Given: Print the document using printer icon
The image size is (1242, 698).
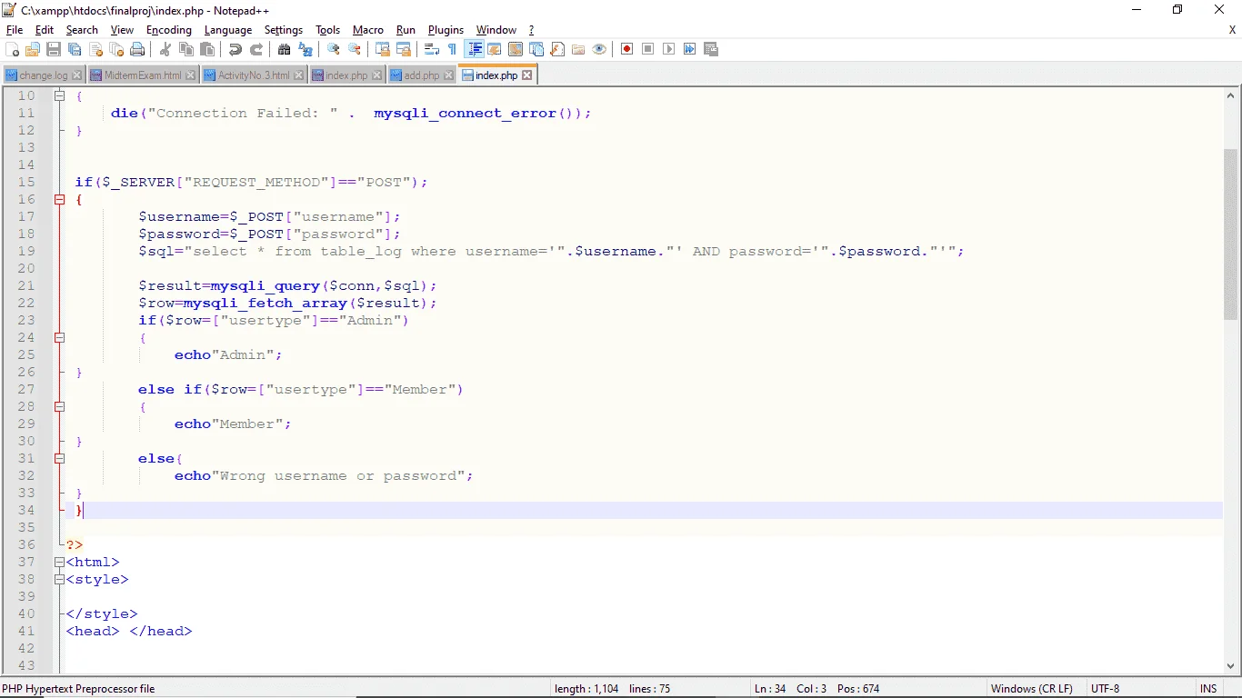Looking at the screenshot, I should click(x=137, y=49).
